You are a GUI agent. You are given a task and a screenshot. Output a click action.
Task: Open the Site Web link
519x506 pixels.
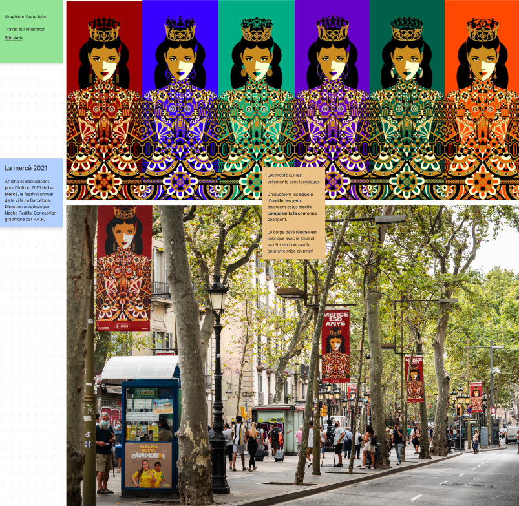pos(14,37)
